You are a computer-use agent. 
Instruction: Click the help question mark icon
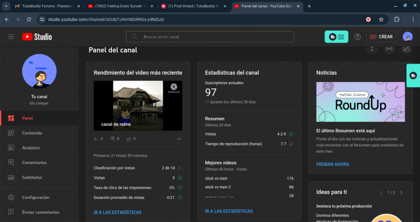pos(358,37)
